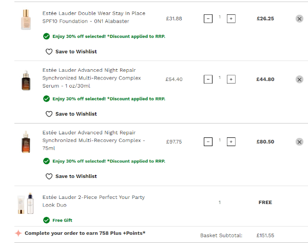Image resolution: width=308 pixels, height=243 pixels.
Task: Increase quantity of Double Wear Foundation
Action: tap(231, 18)
